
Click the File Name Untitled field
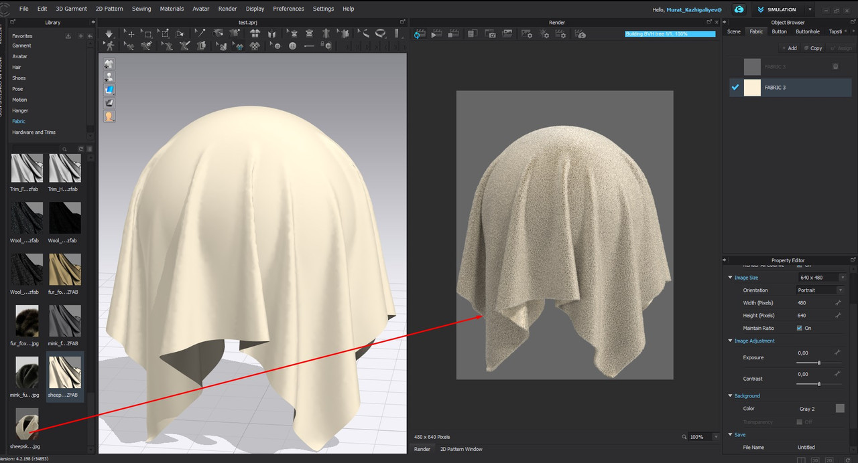coord(806,447)
